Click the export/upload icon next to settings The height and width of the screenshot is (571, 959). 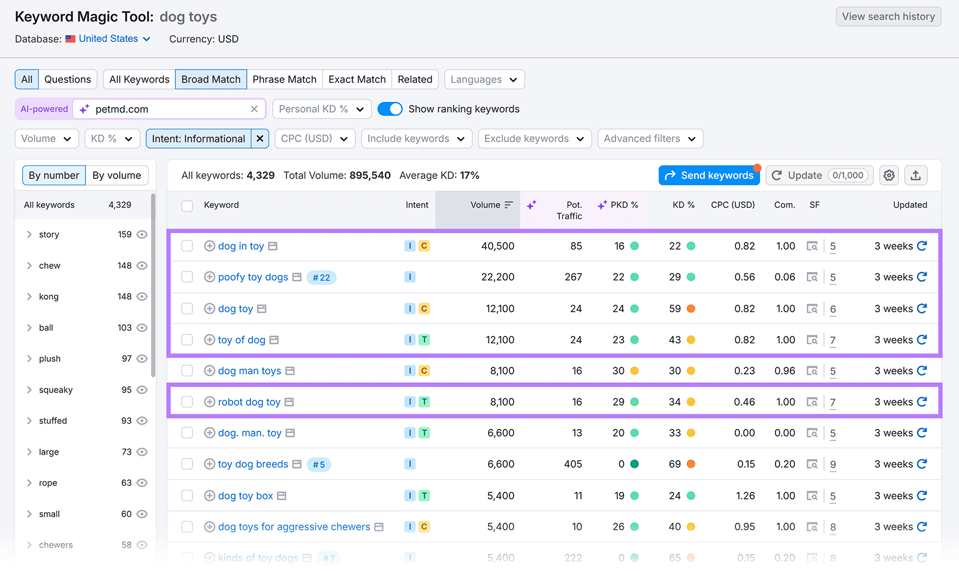(x=916, y=175)
